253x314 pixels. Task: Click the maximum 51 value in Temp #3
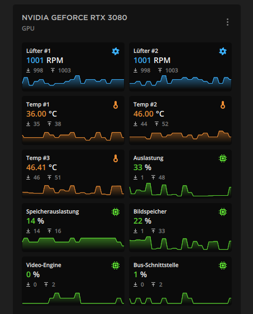coord(58,177)
